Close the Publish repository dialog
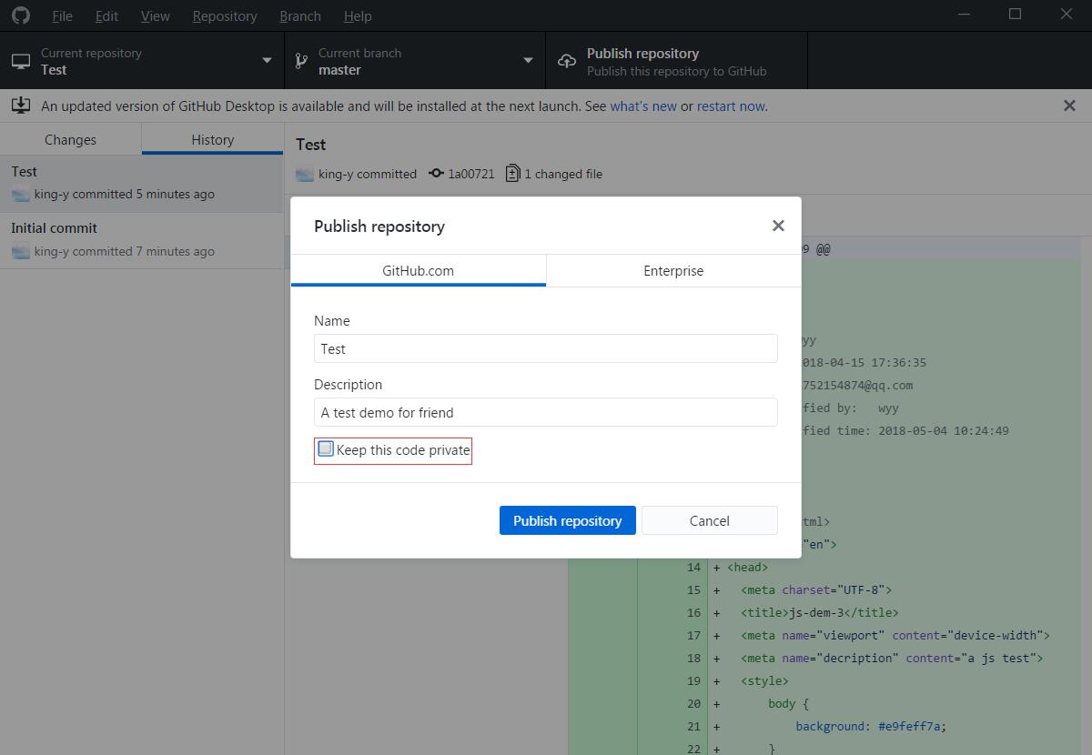Viewport: 1092px width, 755px height. [x=778, y=226]
